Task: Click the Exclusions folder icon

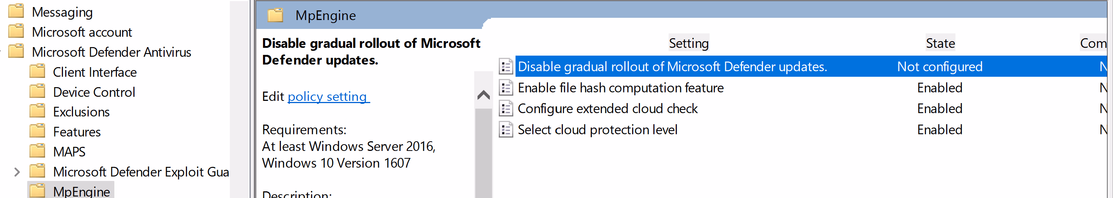Action: 38,112
